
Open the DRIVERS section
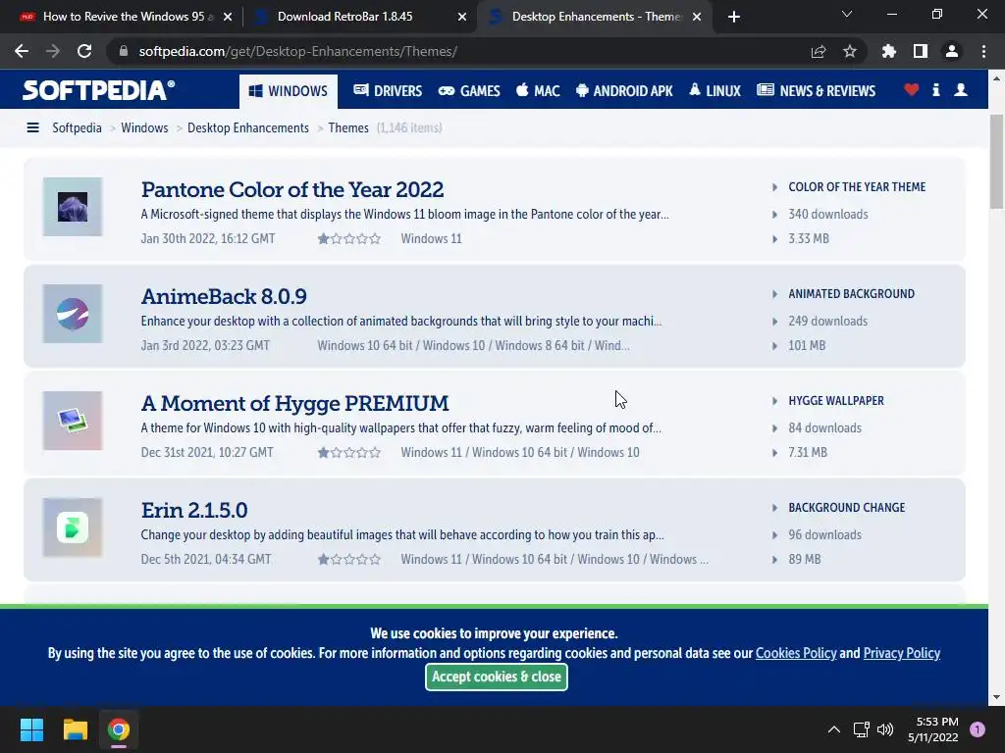tap(388, 91)
